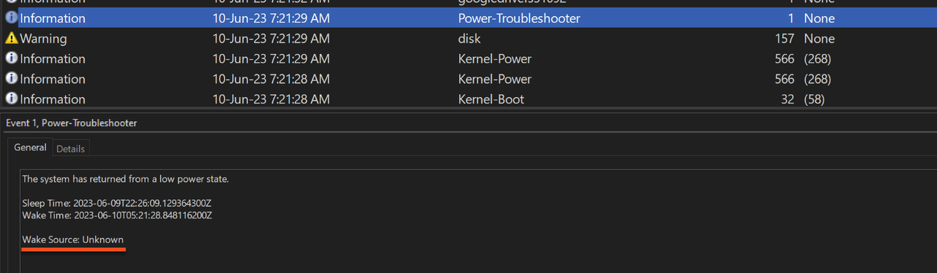The image size is (937, 273).
Task: Click the info icon on the Kernel-Power 7:21:28 AM row
Action: click(11, 78)
